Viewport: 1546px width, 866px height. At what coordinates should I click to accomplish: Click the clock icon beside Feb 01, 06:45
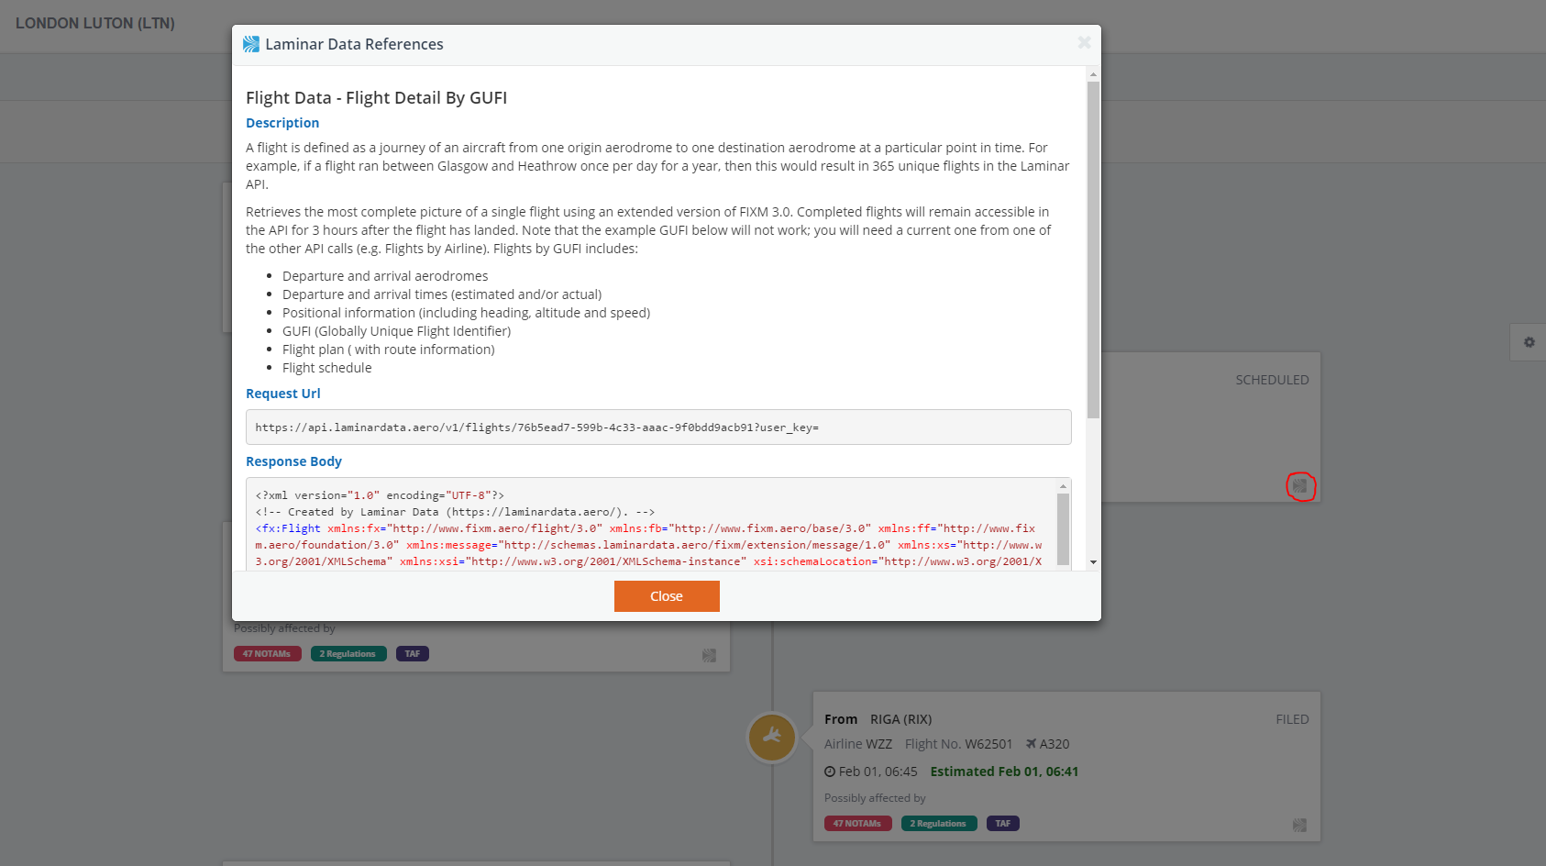[830, 772]
